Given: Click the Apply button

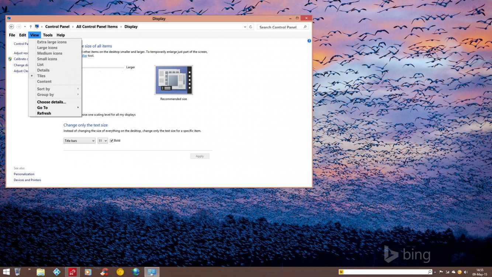Looking at the screenshot, I should [x=200, y=156].
